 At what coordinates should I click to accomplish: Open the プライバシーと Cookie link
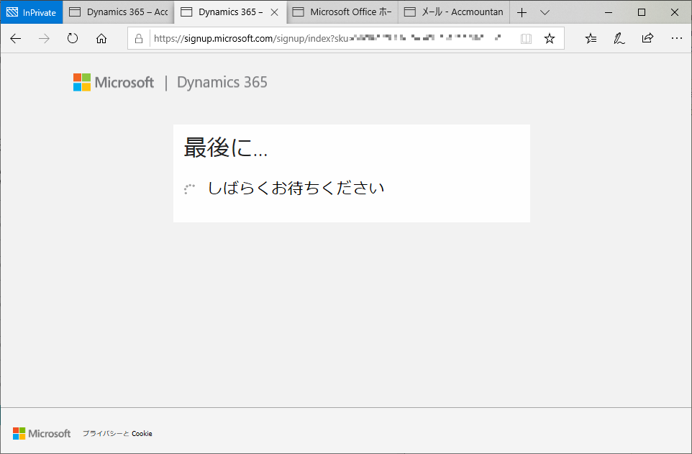click(117, 434)
